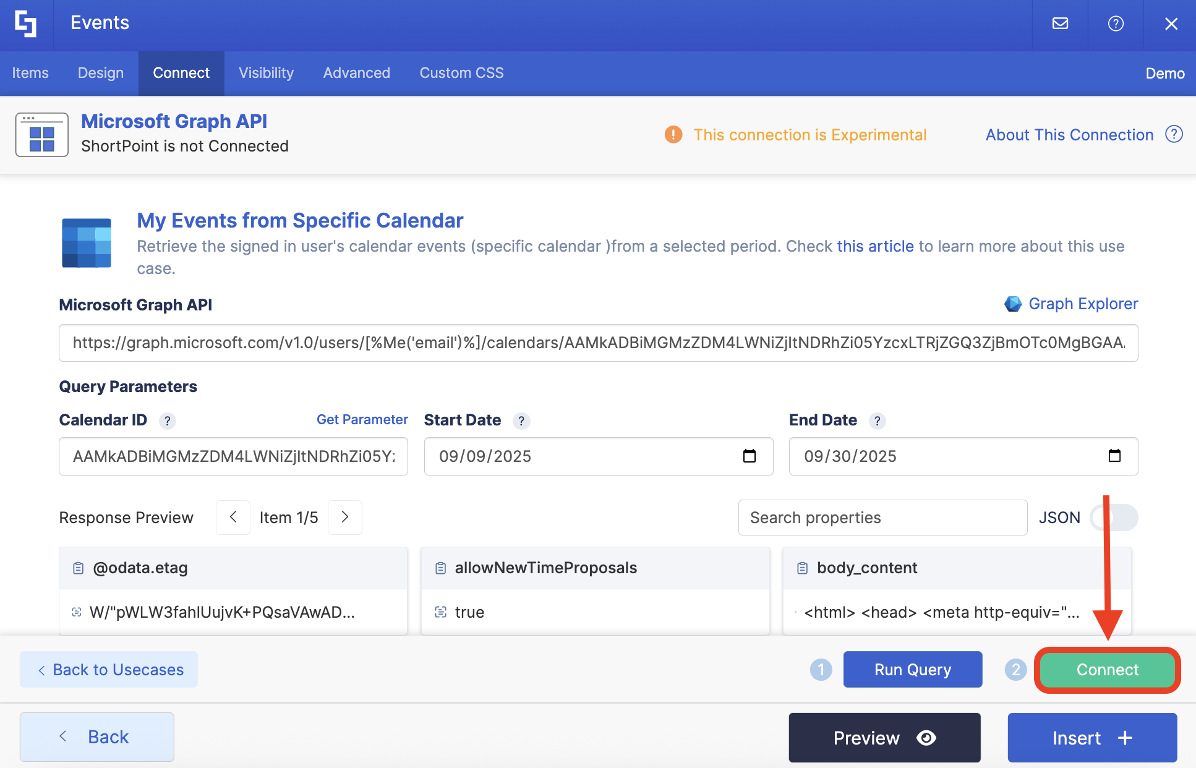This screenshot has height=768, width=1196.
Task: Switch to the Visibility tab
Action: coord(266,73)
